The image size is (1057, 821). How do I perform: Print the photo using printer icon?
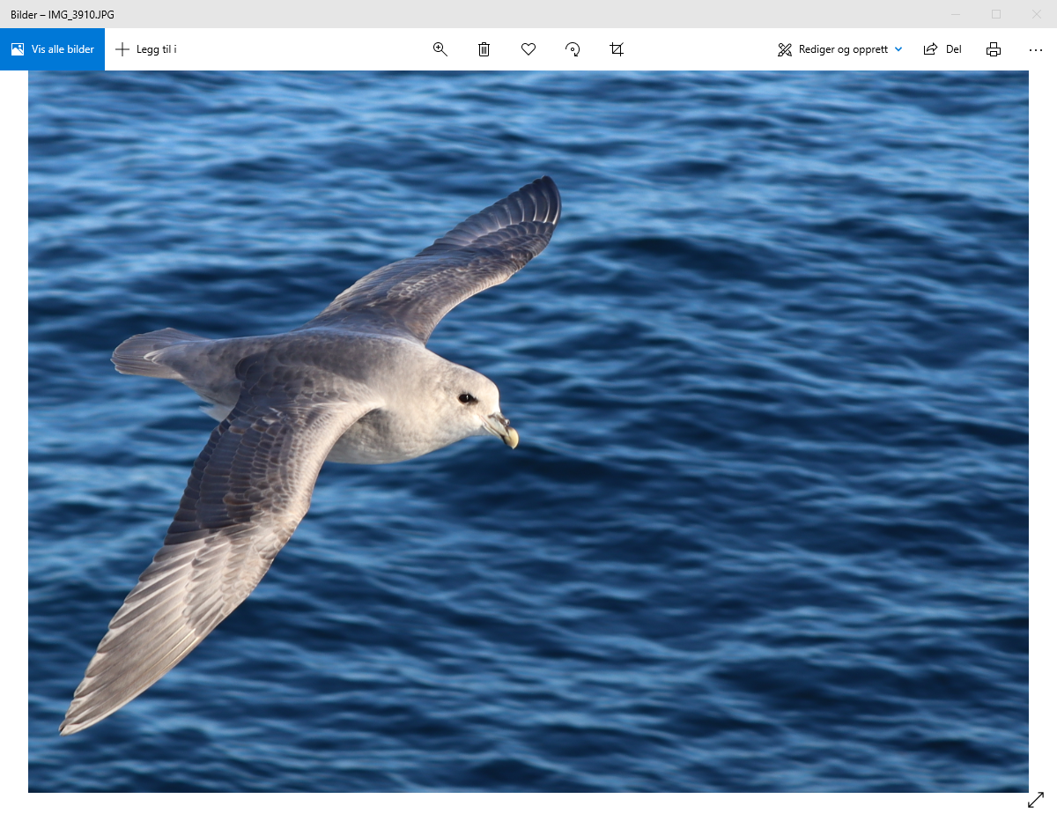point(994,49)
